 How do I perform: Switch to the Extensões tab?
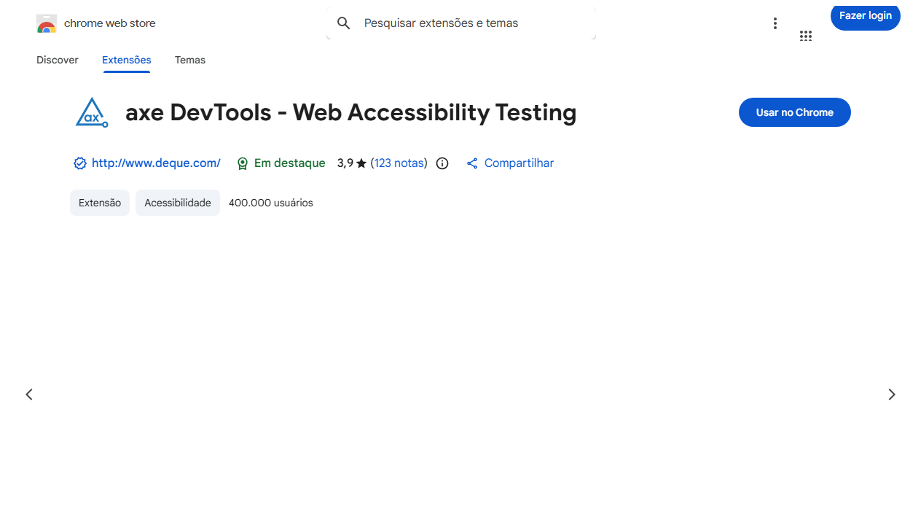[126, 60]
